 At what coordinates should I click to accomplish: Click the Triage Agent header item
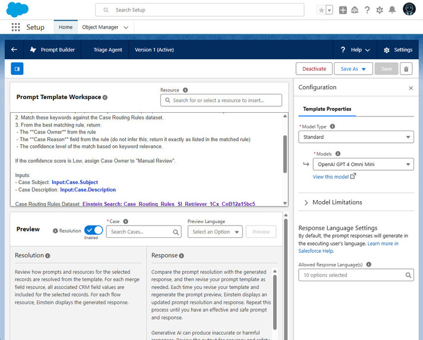click(x=108, y=50)
